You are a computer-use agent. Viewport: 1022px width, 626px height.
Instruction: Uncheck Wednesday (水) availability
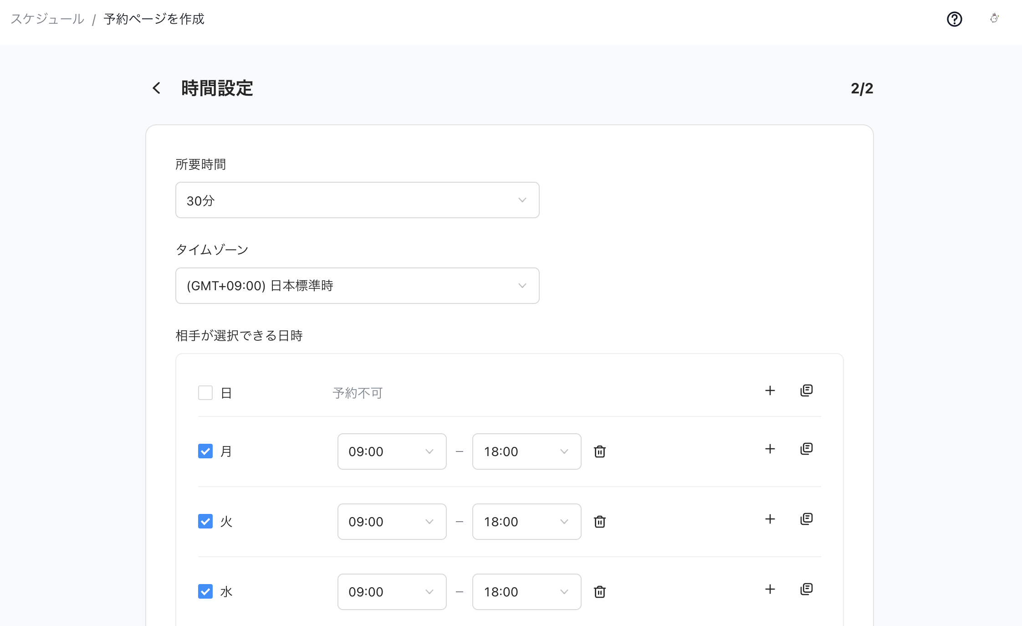coord(205,591)
